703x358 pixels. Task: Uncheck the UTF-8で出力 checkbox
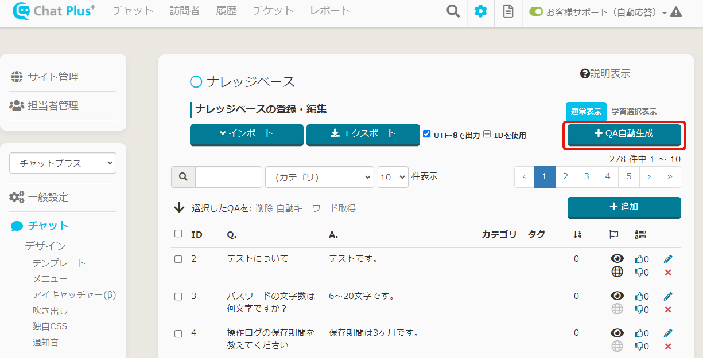pos(426,134)
